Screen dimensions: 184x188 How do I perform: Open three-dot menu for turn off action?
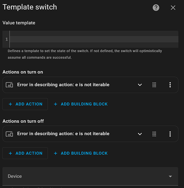[170, 134]
